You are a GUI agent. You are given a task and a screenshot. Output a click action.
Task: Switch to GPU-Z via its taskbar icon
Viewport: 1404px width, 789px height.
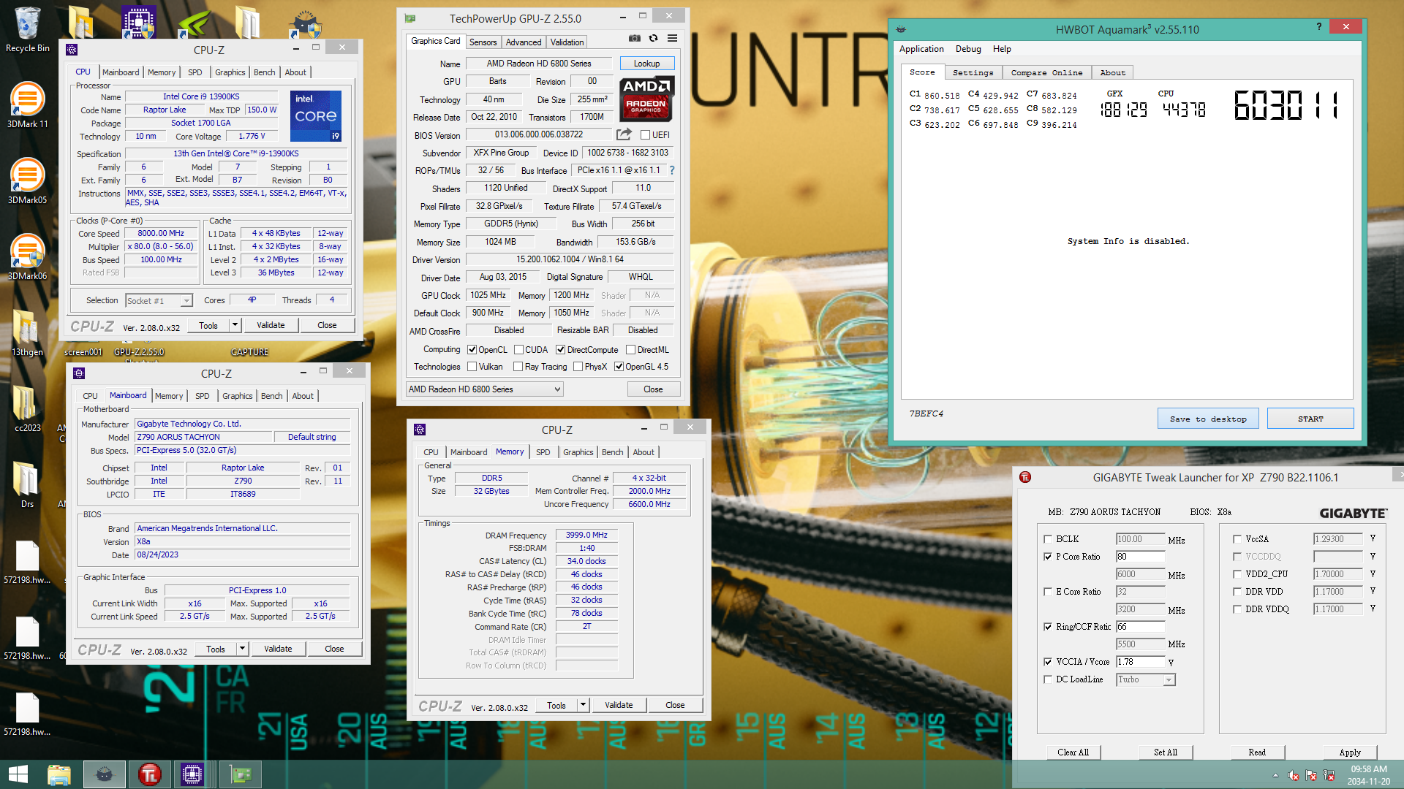pyautogui.click(x=241, y=774)
